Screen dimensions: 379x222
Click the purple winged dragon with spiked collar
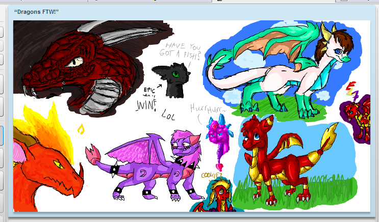[x=144, y=165]
